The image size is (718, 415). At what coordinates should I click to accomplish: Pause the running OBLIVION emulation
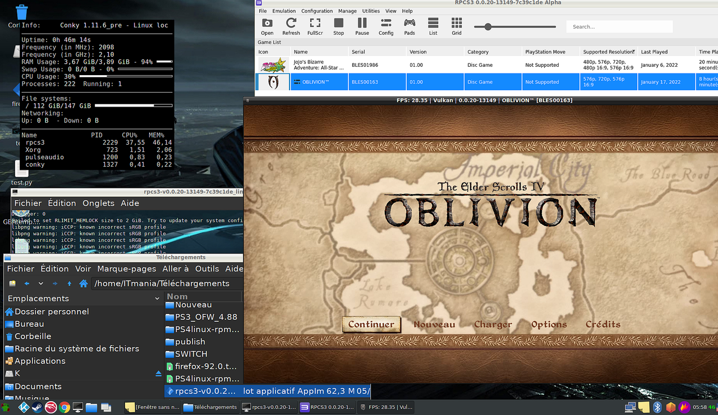362,26
